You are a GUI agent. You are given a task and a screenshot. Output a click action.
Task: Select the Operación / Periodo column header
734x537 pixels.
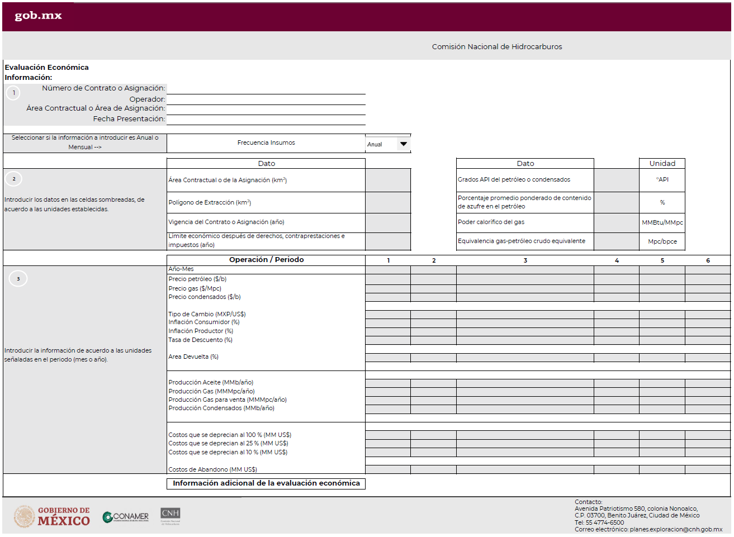266,260
